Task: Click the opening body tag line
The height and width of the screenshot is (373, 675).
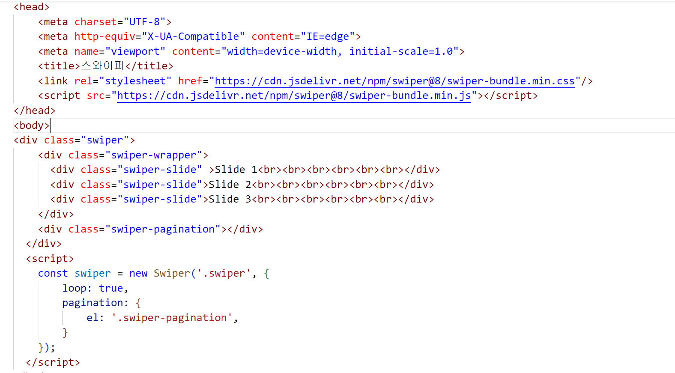Action: 32,125
